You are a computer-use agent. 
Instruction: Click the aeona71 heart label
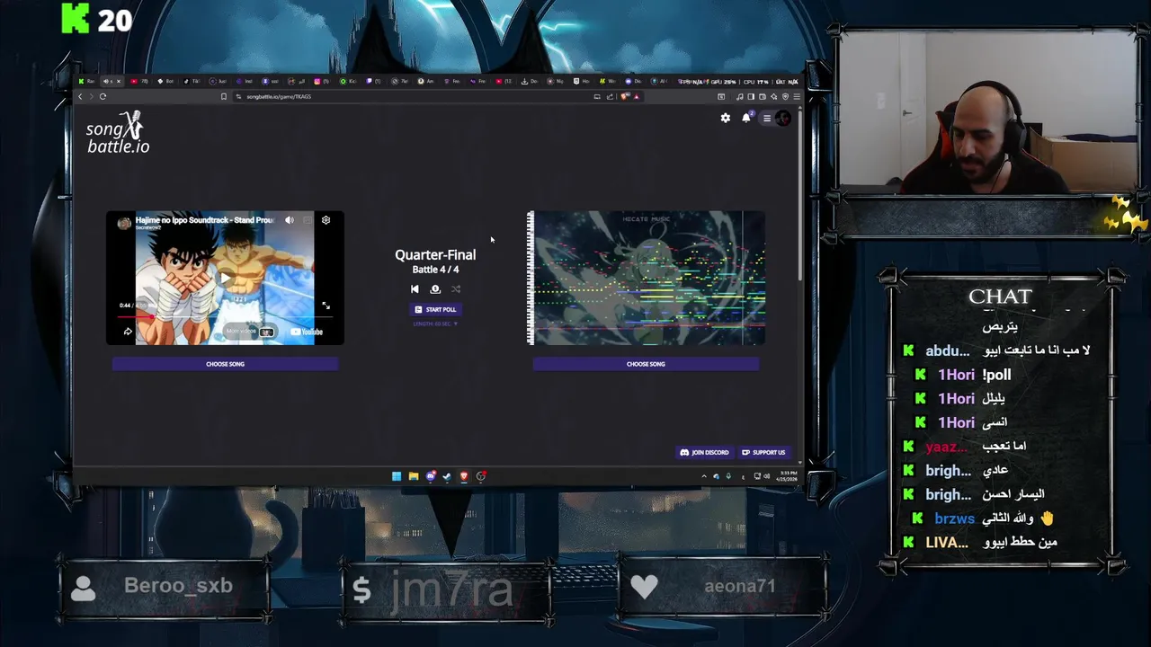[739, 586]
